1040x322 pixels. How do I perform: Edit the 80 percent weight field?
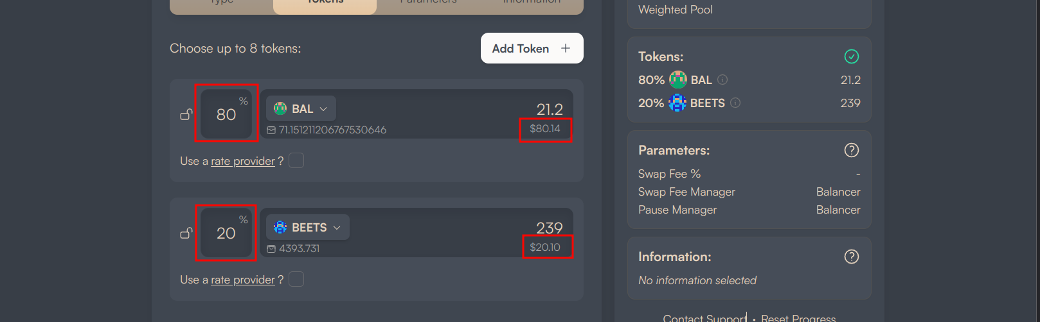point(226,114)
